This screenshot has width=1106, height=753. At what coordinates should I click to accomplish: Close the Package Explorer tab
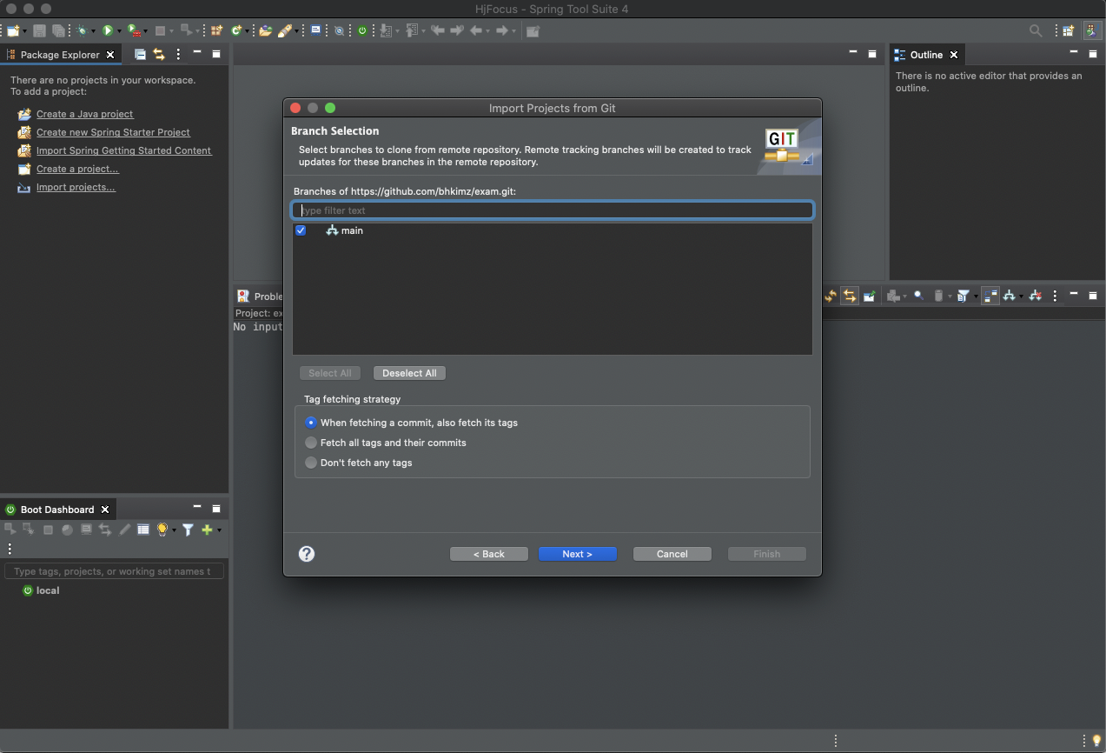pos(110,54)
